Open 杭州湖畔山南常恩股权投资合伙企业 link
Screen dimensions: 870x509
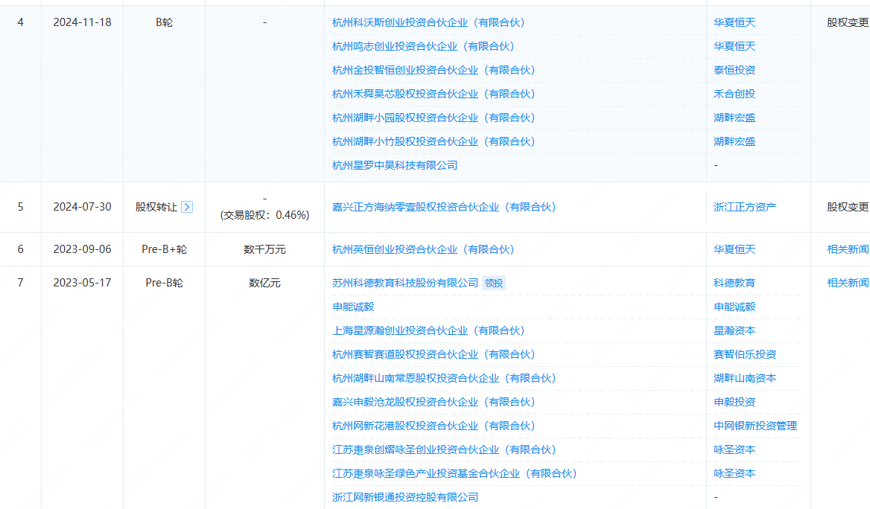(x=444, y=379)
